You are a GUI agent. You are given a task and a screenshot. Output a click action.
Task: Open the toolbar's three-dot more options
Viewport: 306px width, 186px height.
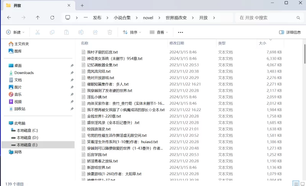(x=181, y=32)
